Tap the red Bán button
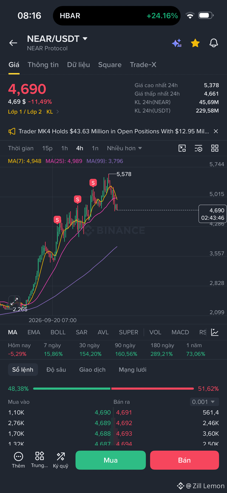 [x=185, y=460]
